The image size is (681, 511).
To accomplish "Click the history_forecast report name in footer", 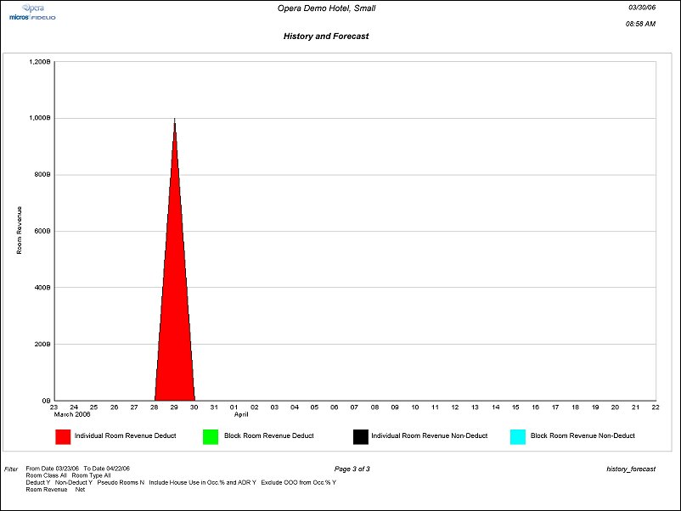I will click(631, 469).
